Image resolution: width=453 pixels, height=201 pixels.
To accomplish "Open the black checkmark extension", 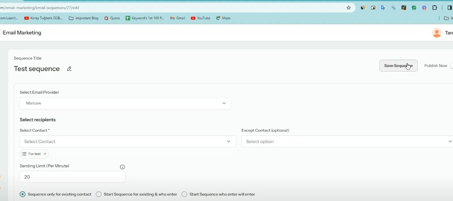I will pyautogui.click(x=404, y=8).
